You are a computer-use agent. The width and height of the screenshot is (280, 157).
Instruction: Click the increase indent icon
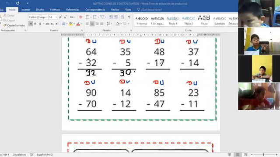[x=116, y=17]
